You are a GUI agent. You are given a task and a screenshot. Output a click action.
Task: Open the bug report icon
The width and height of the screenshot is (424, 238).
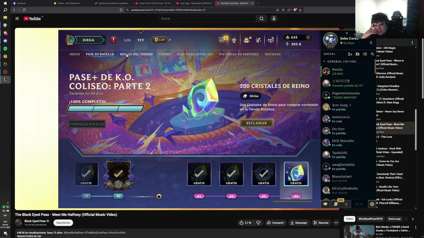(x=372, y=204)
